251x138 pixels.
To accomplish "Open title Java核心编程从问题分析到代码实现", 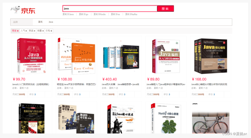I will (209, 84).
